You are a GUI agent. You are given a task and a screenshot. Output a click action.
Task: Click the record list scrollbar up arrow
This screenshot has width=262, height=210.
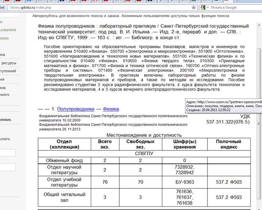[x=259, y=25]
